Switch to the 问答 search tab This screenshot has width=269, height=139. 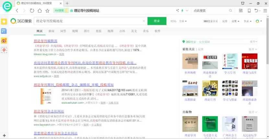point(63,31)
